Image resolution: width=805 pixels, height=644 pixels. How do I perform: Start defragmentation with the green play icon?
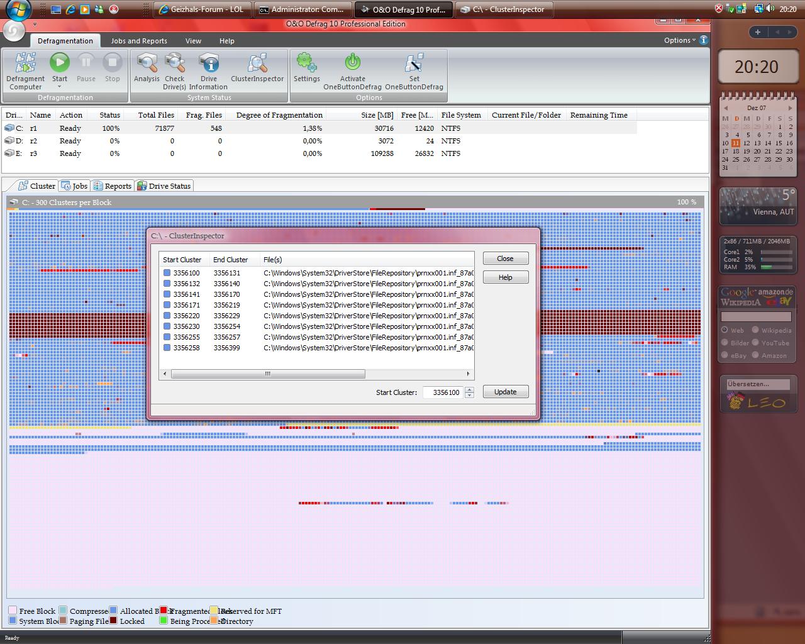60,62
